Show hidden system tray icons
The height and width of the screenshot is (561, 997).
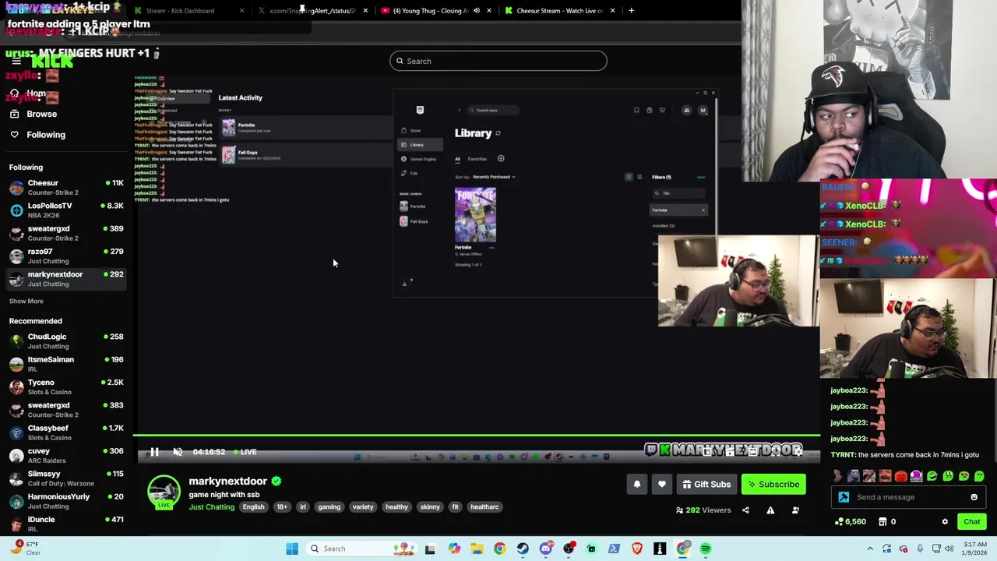click(x=870, y=549)
